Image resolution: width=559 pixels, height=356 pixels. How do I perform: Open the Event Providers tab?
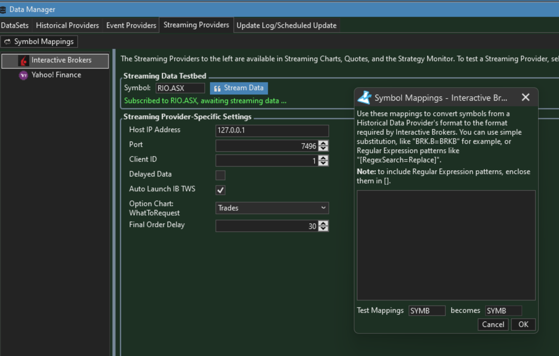coord(131,25)
